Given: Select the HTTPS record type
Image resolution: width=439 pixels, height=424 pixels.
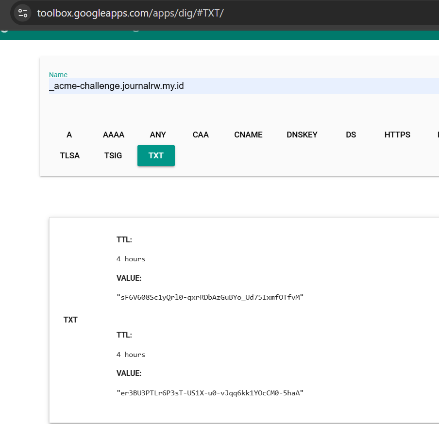Looking at the screenshot, I should tap(397, 135).
